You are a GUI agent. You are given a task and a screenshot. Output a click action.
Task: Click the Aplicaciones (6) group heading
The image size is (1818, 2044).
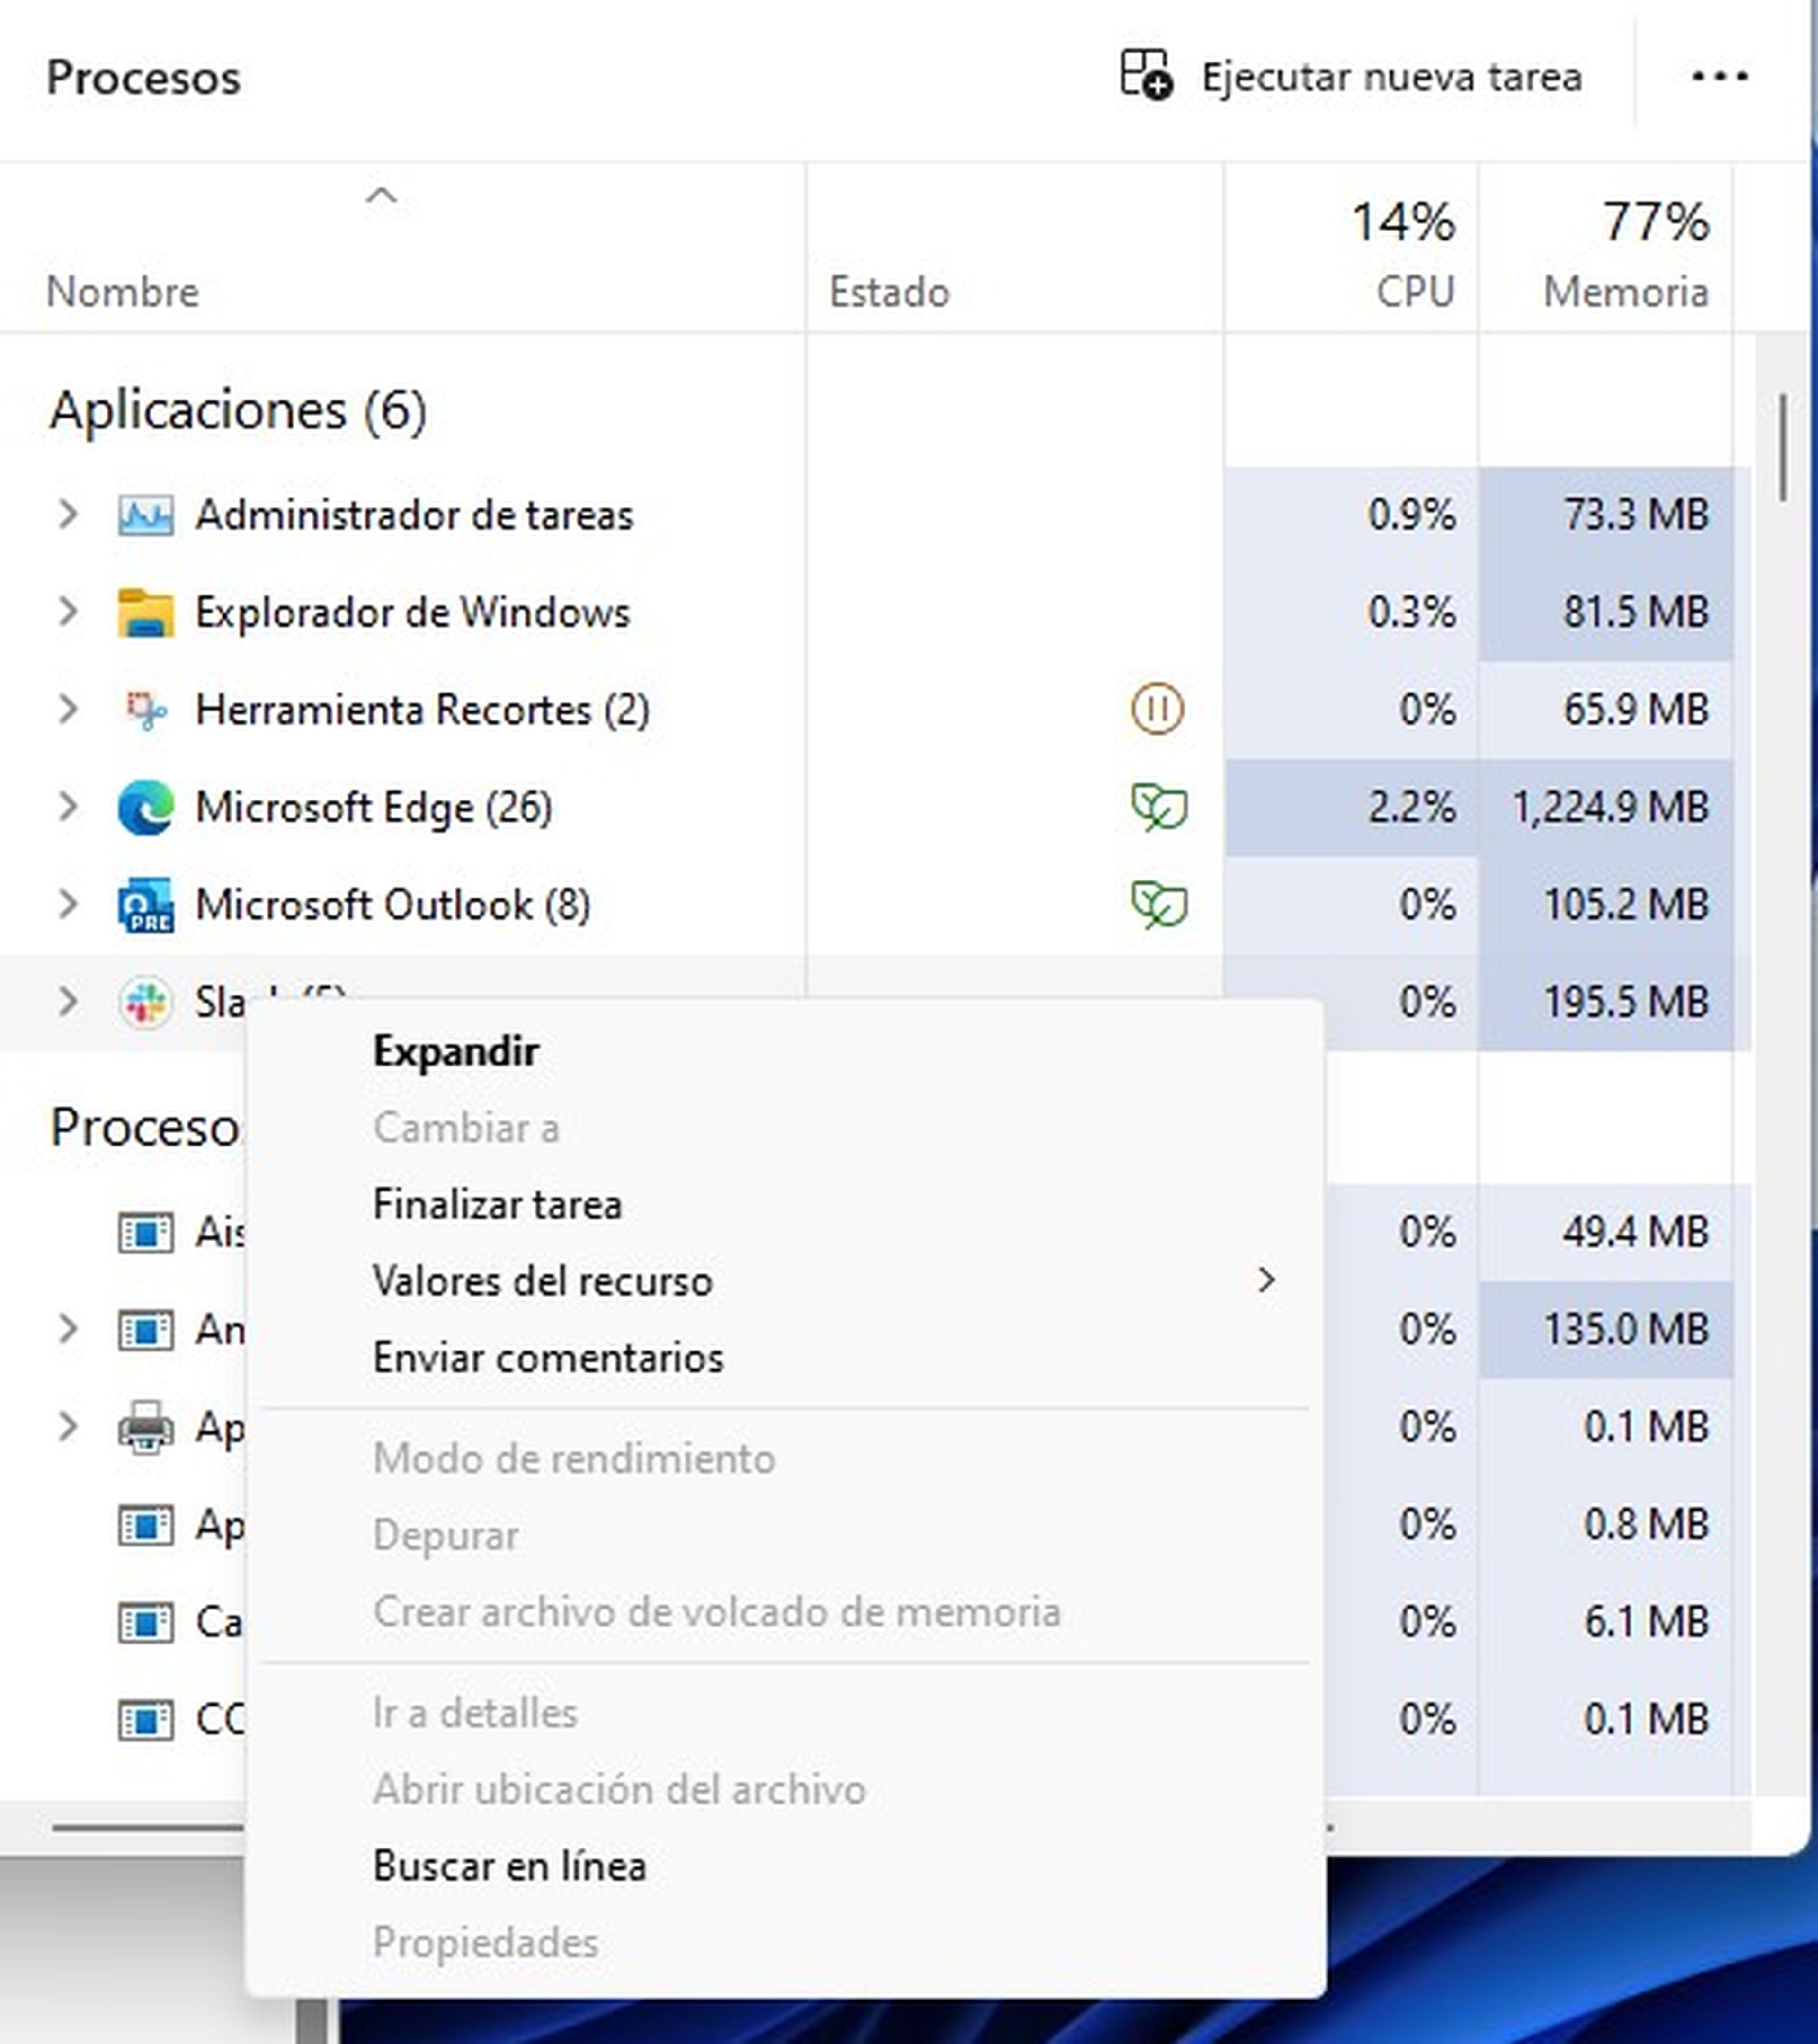pyautogui.click(x=238, y=410)
